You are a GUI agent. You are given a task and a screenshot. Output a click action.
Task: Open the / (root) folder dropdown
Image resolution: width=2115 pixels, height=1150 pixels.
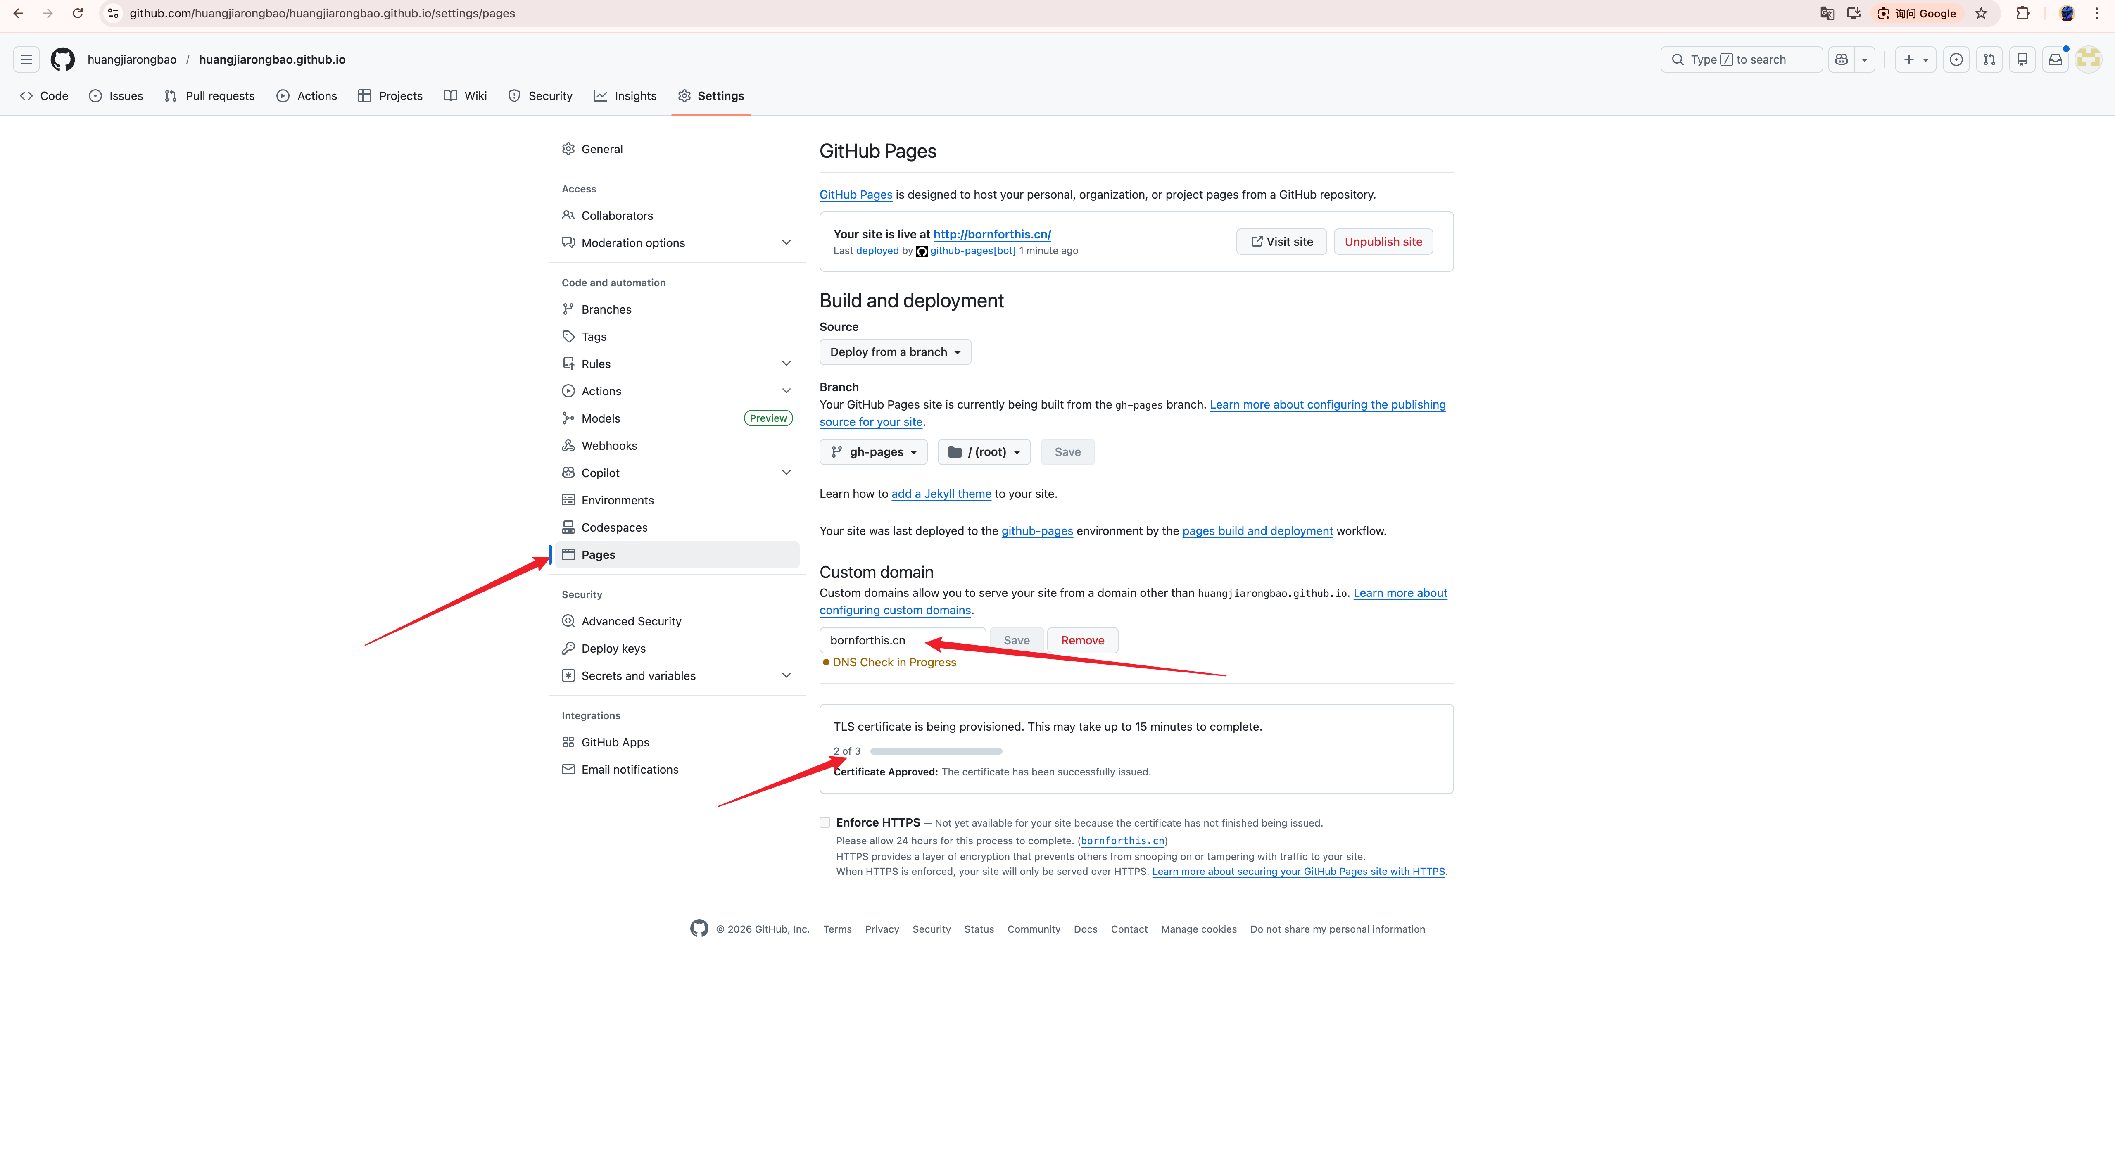[x=984, y=451]
